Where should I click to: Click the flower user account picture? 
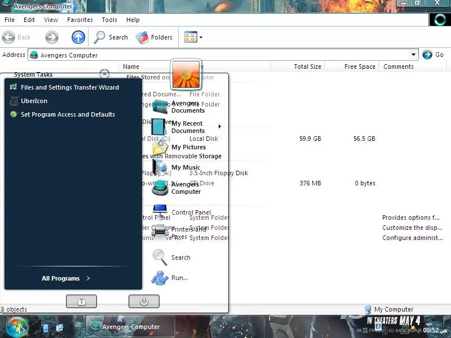[x=186, y=74]
